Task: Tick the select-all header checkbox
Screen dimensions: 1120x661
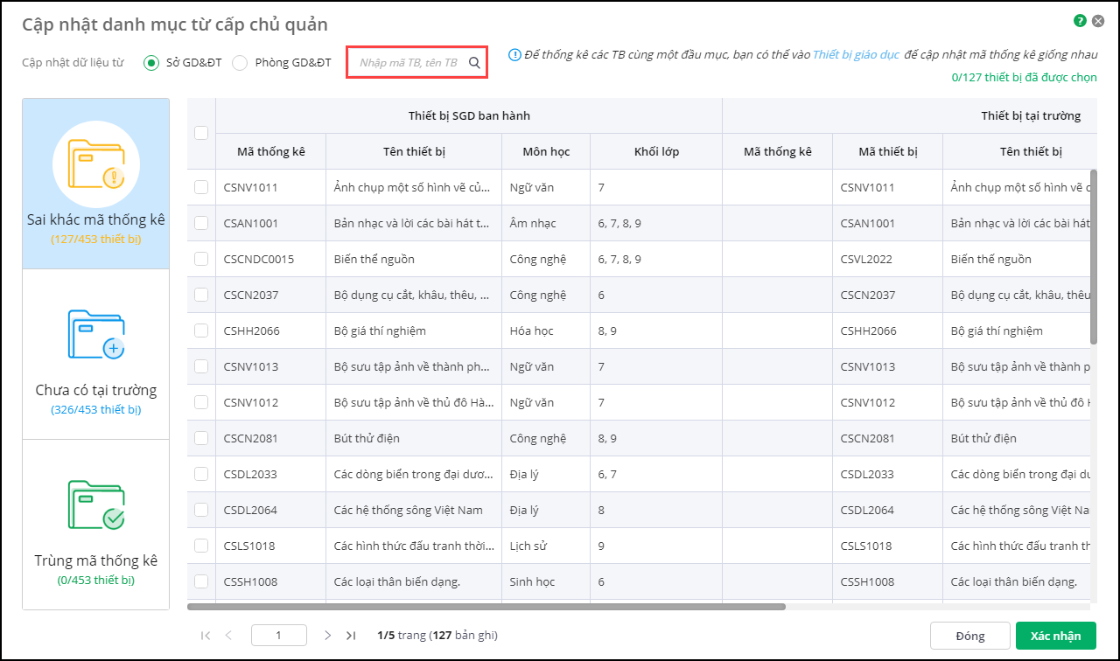Action: (x=201, y=133)
